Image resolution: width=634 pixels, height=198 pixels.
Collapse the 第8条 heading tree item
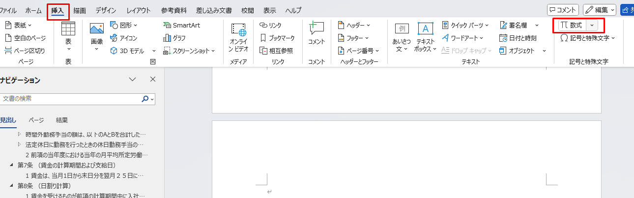11,186
